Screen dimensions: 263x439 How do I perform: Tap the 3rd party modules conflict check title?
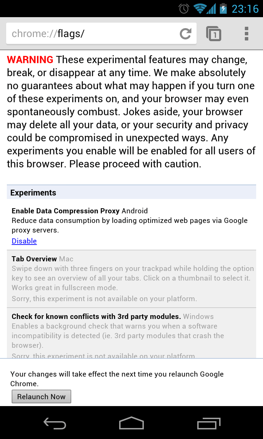96,317
